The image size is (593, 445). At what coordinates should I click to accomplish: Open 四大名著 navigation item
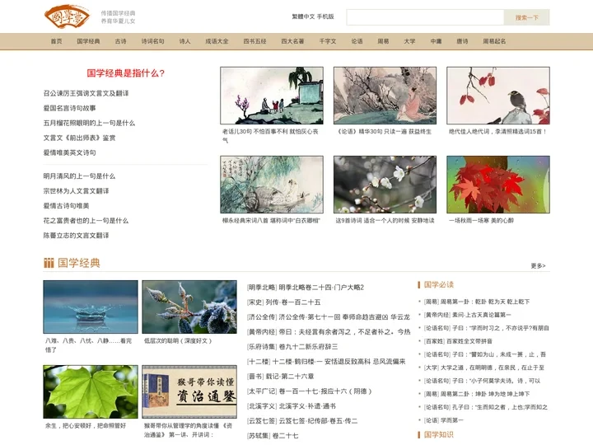point(292,41)
